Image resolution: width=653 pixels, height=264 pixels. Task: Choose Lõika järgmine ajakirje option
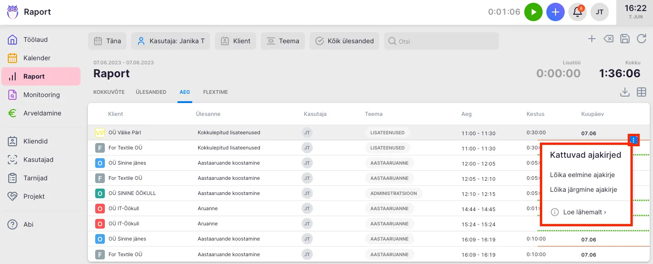584,189
